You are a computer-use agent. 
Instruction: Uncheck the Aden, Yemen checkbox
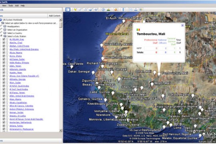point(4,66)
